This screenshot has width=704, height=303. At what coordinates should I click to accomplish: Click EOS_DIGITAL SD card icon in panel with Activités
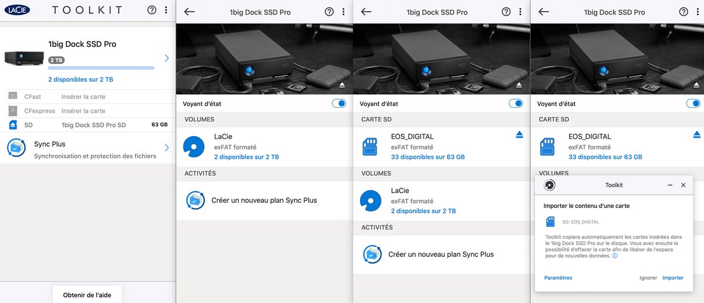point(370,147)
